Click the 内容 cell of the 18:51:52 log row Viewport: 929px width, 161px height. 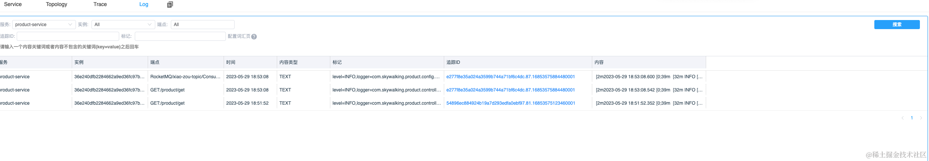pyautogui.click(x=649, y=103)
